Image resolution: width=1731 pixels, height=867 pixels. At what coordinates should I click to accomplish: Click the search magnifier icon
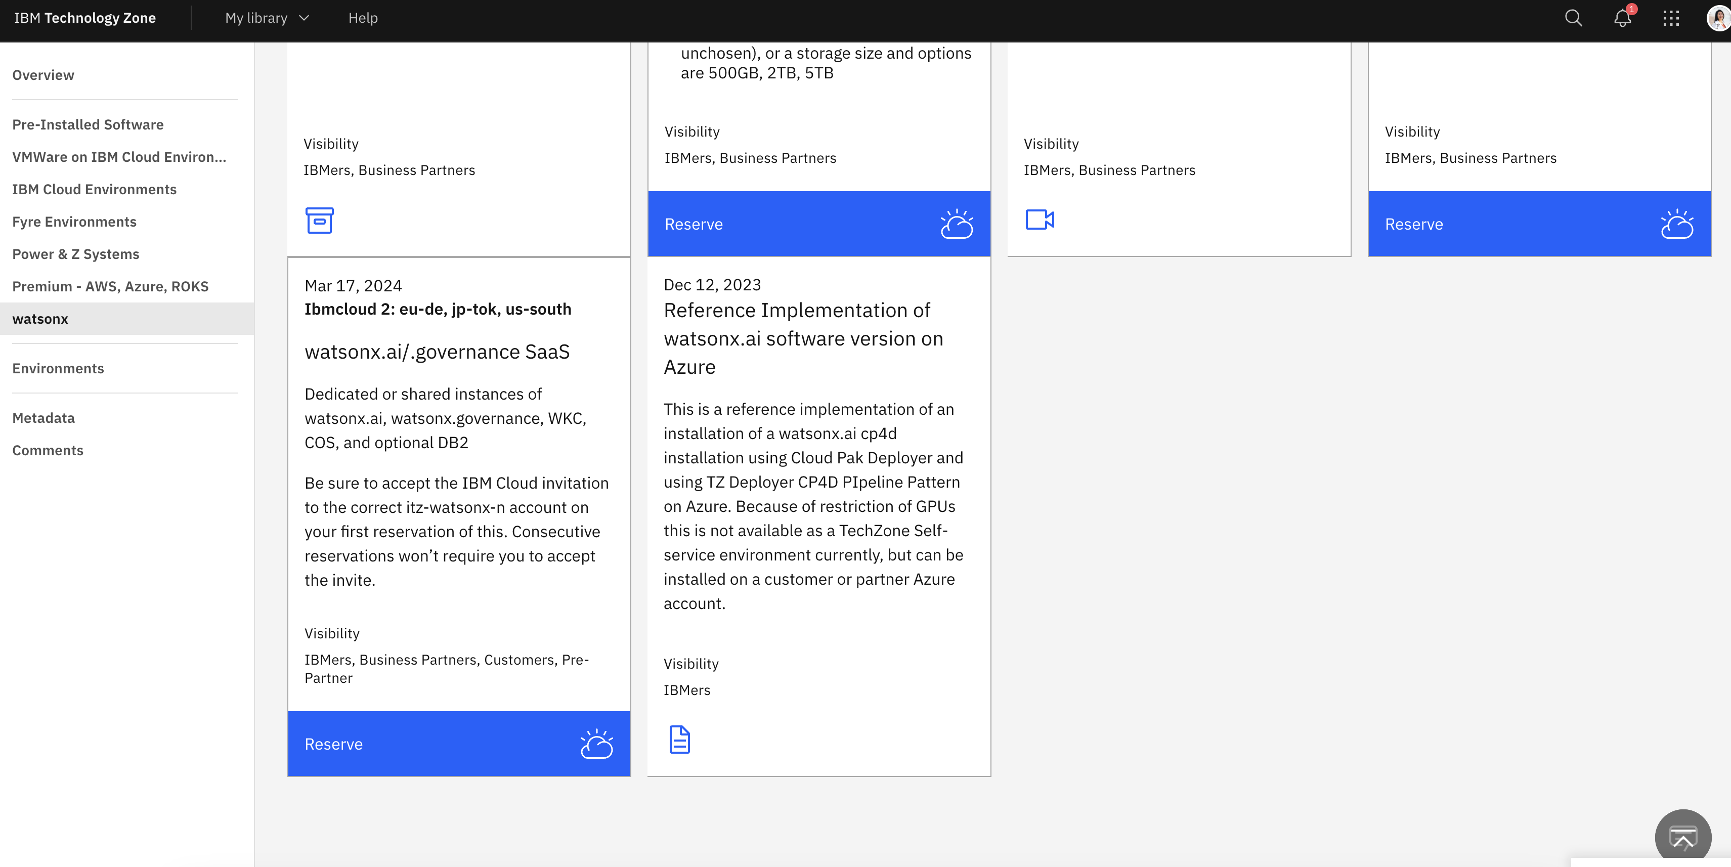(1573, 18)
